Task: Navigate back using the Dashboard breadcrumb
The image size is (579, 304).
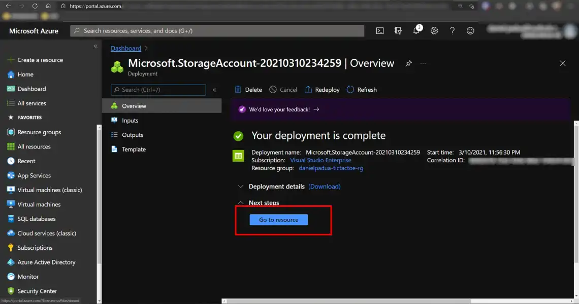Action: pyautogui.click(x=125, y=48)
